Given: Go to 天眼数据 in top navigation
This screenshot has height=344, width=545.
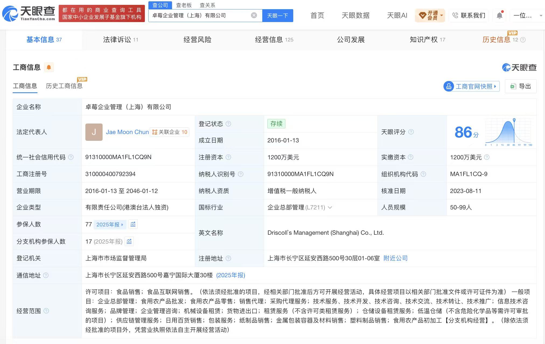Looking at the screenshot, I should (355, 16).
